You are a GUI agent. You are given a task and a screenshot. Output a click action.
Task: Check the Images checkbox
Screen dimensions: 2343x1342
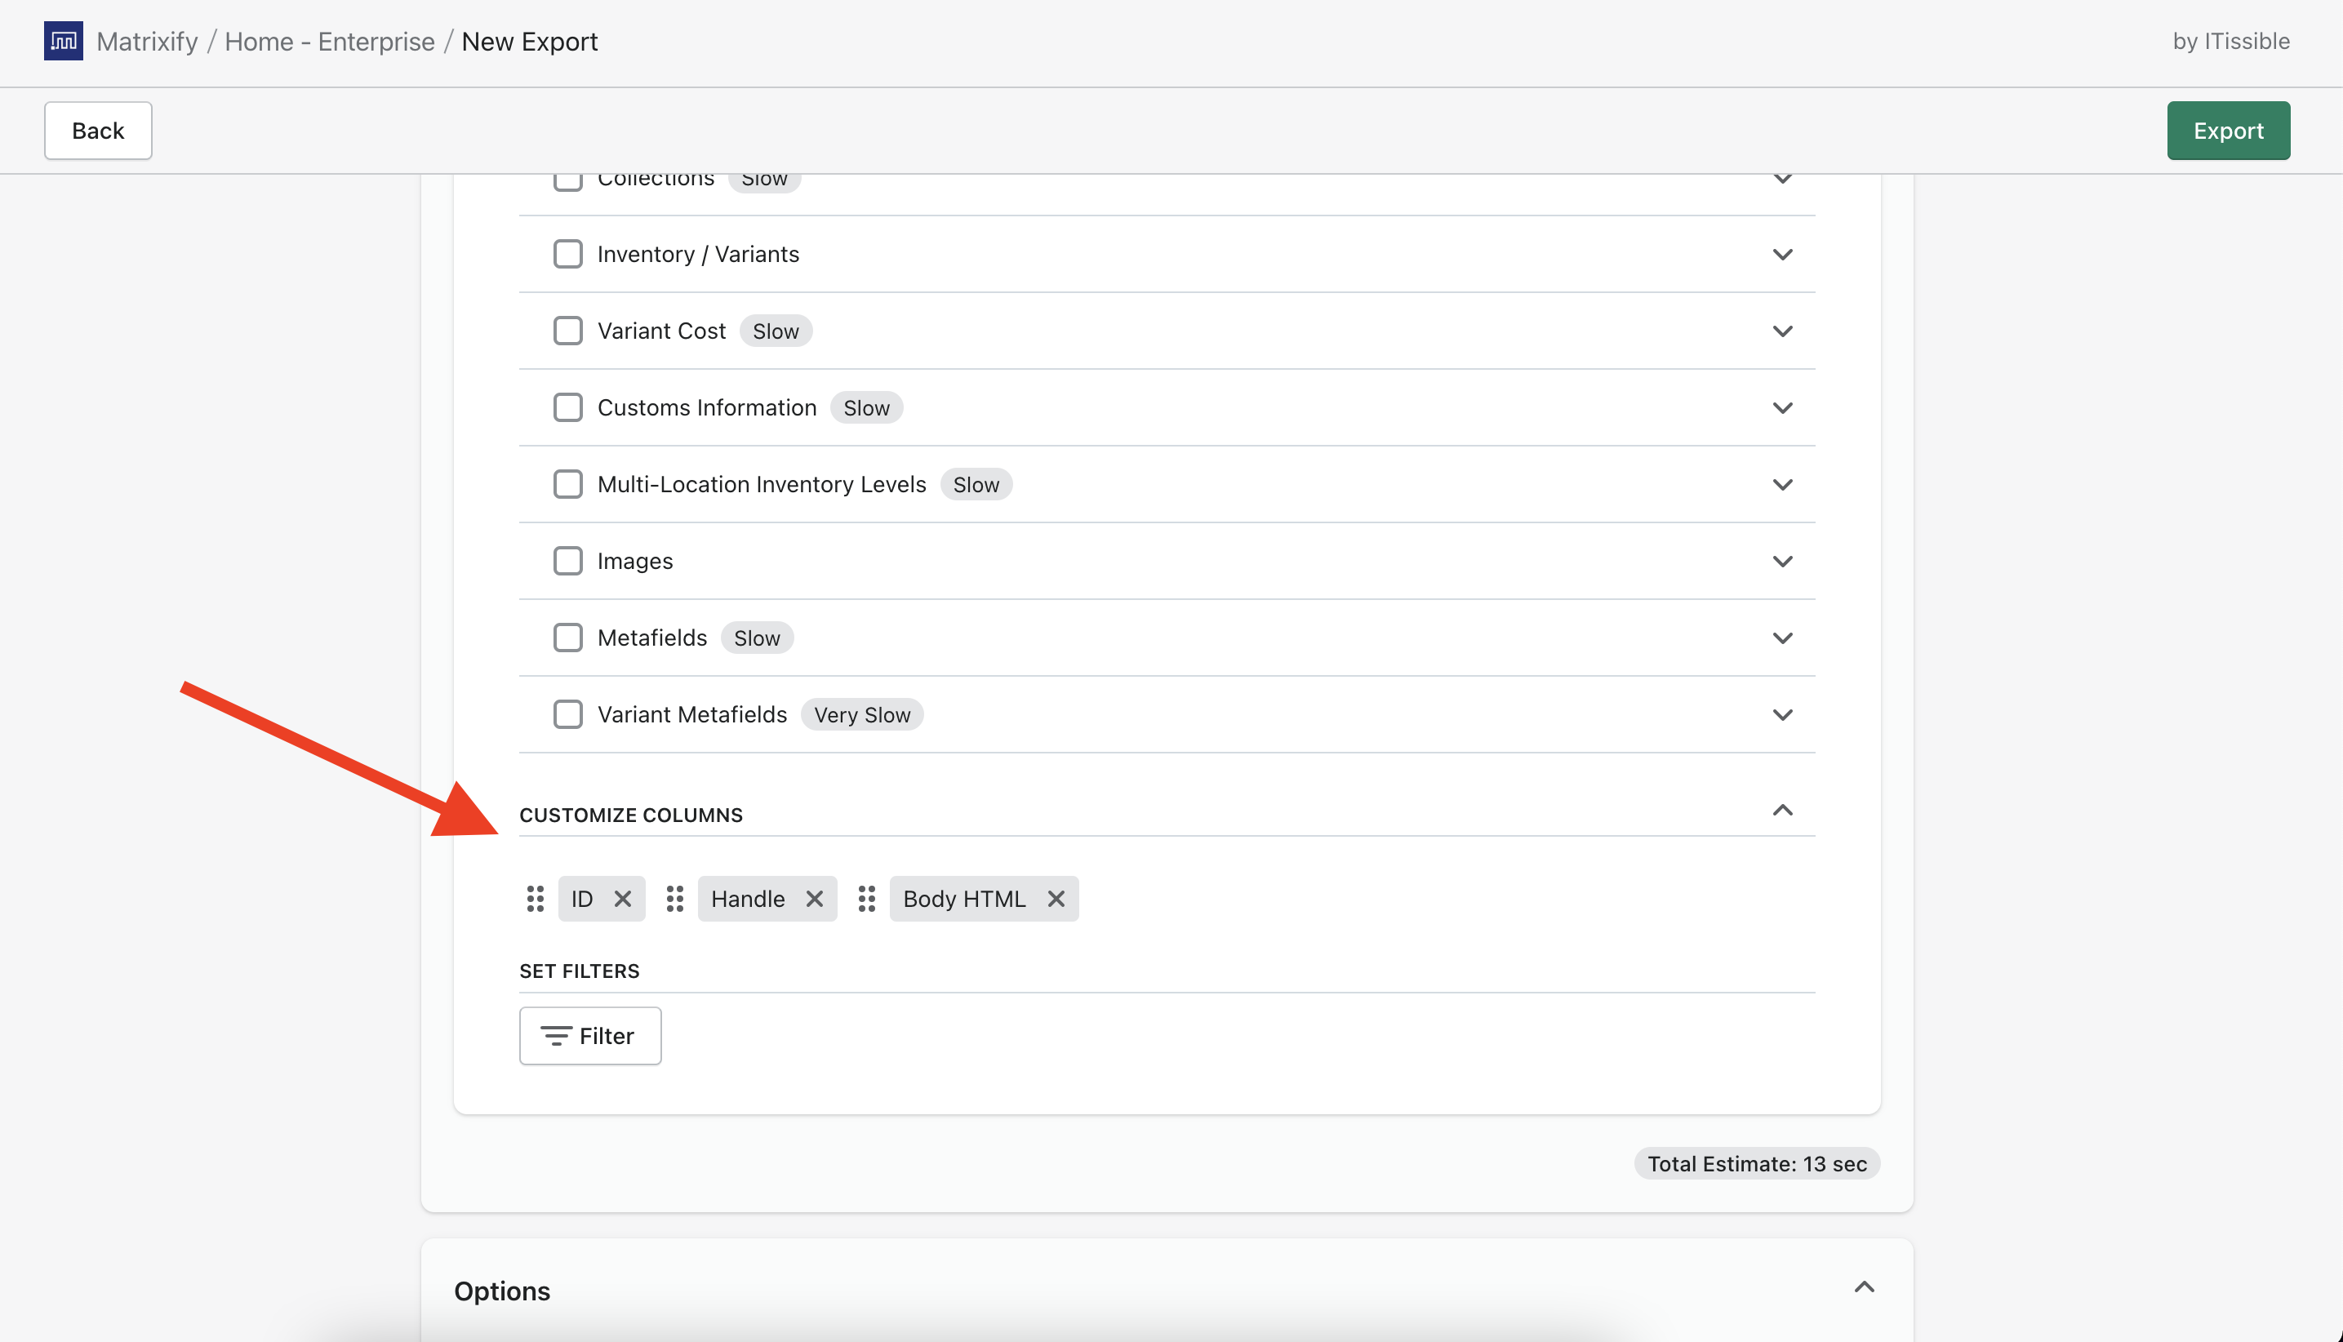567,562
